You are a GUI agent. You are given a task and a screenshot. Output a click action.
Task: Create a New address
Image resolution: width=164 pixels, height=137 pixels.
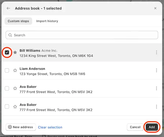point(21,127)
